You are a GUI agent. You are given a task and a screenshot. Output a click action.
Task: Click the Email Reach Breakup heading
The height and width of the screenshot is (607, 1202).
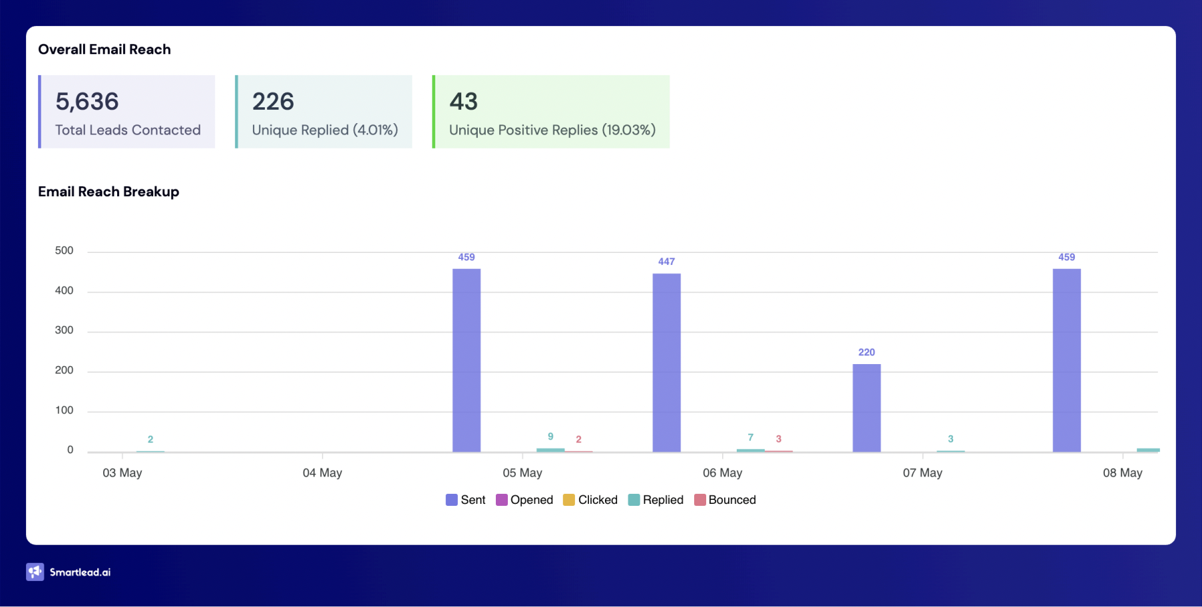point(108,192)
